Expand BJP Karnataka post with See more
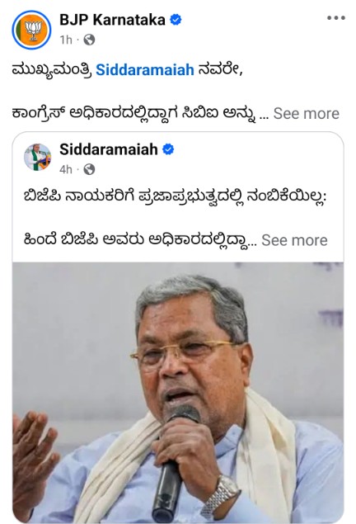This screenshot has height=524, width=356. coord(307,114)
